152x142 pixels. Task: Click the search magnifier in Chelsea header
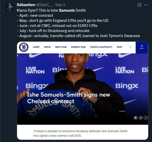tap(130, 47)
